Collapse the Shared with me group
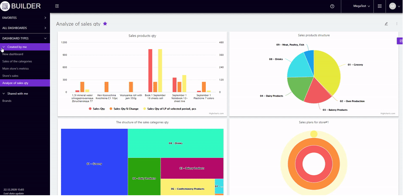Screen dimensions: 403x196 point(4,93)
